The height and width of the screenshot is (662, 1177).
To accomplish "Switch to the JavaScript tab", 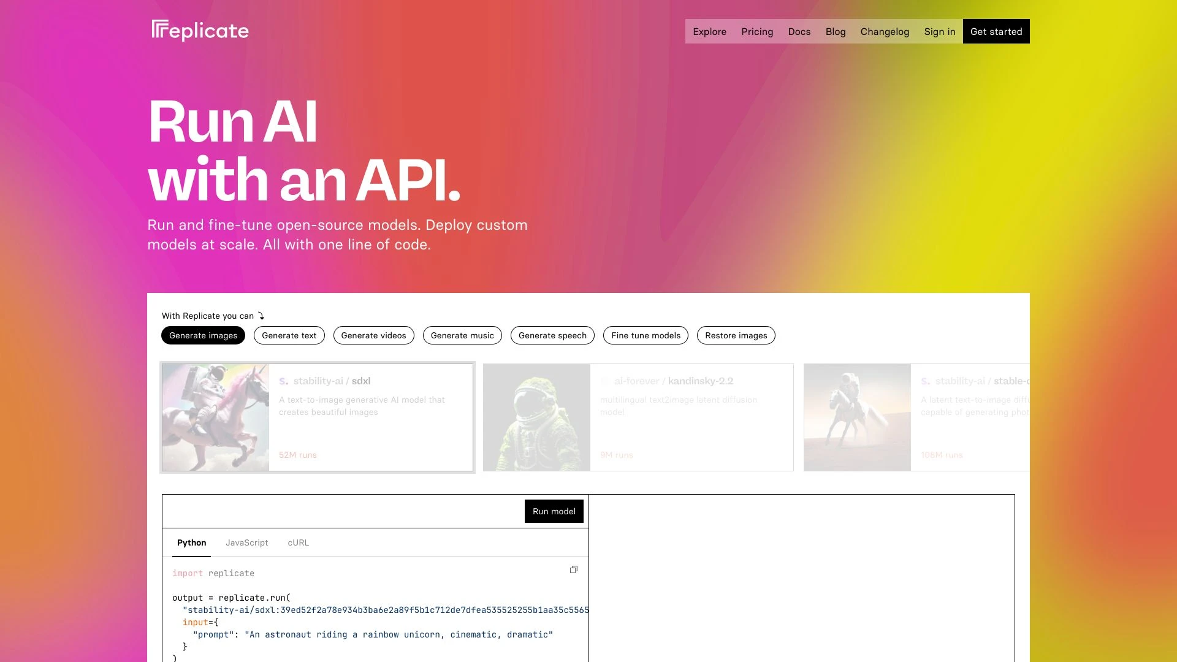I will [246, 542].
